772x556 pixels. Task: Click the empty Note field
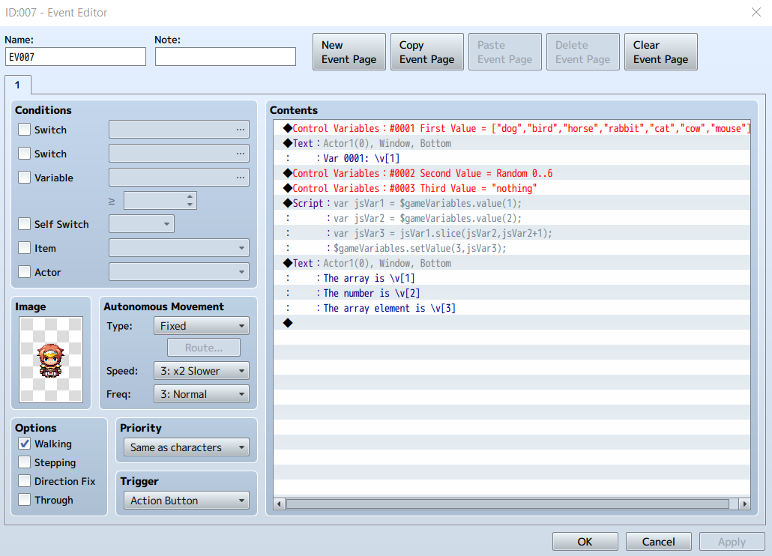(x=226, y=57)
